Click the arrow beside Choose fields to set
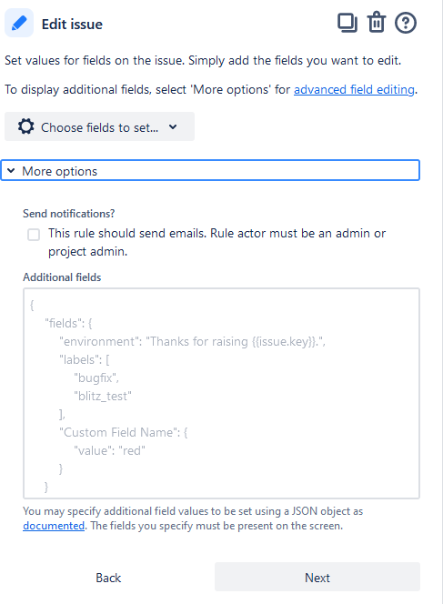The image size is (443, 604). coord(173,126)
